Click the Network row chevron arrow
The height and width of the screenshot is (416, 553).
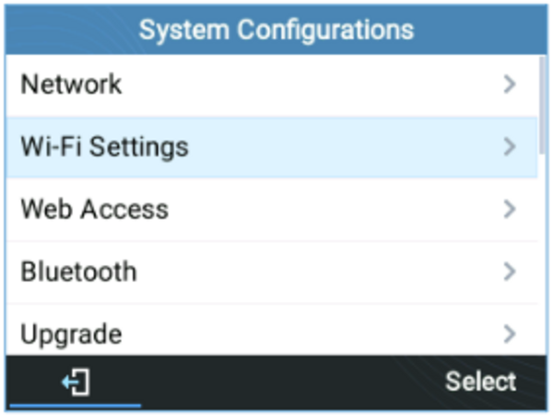click(510, 85)
